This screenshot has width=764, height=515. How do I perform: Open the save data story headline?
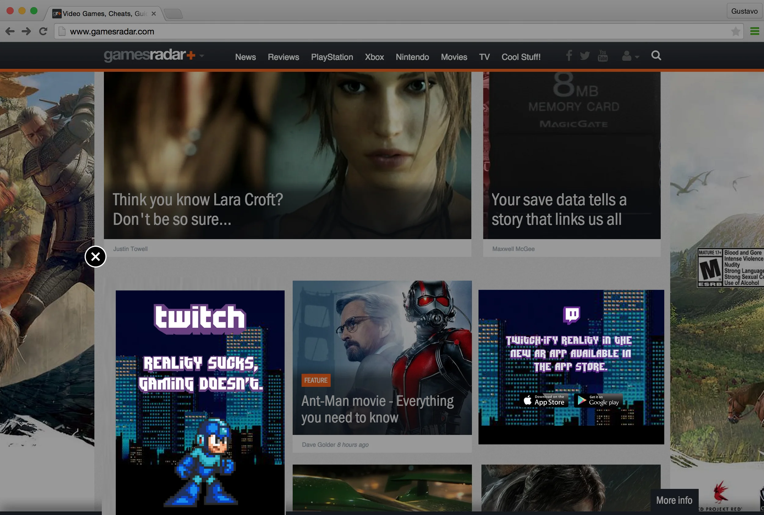coord(559,209)
